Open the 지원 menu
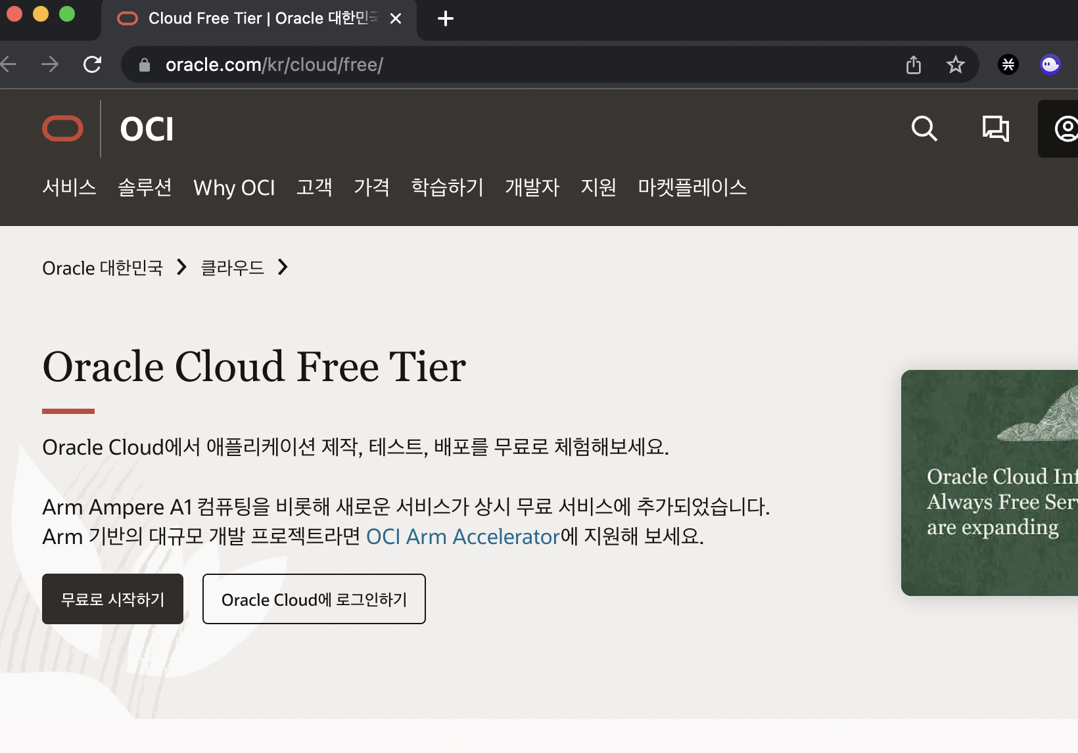 598,187
